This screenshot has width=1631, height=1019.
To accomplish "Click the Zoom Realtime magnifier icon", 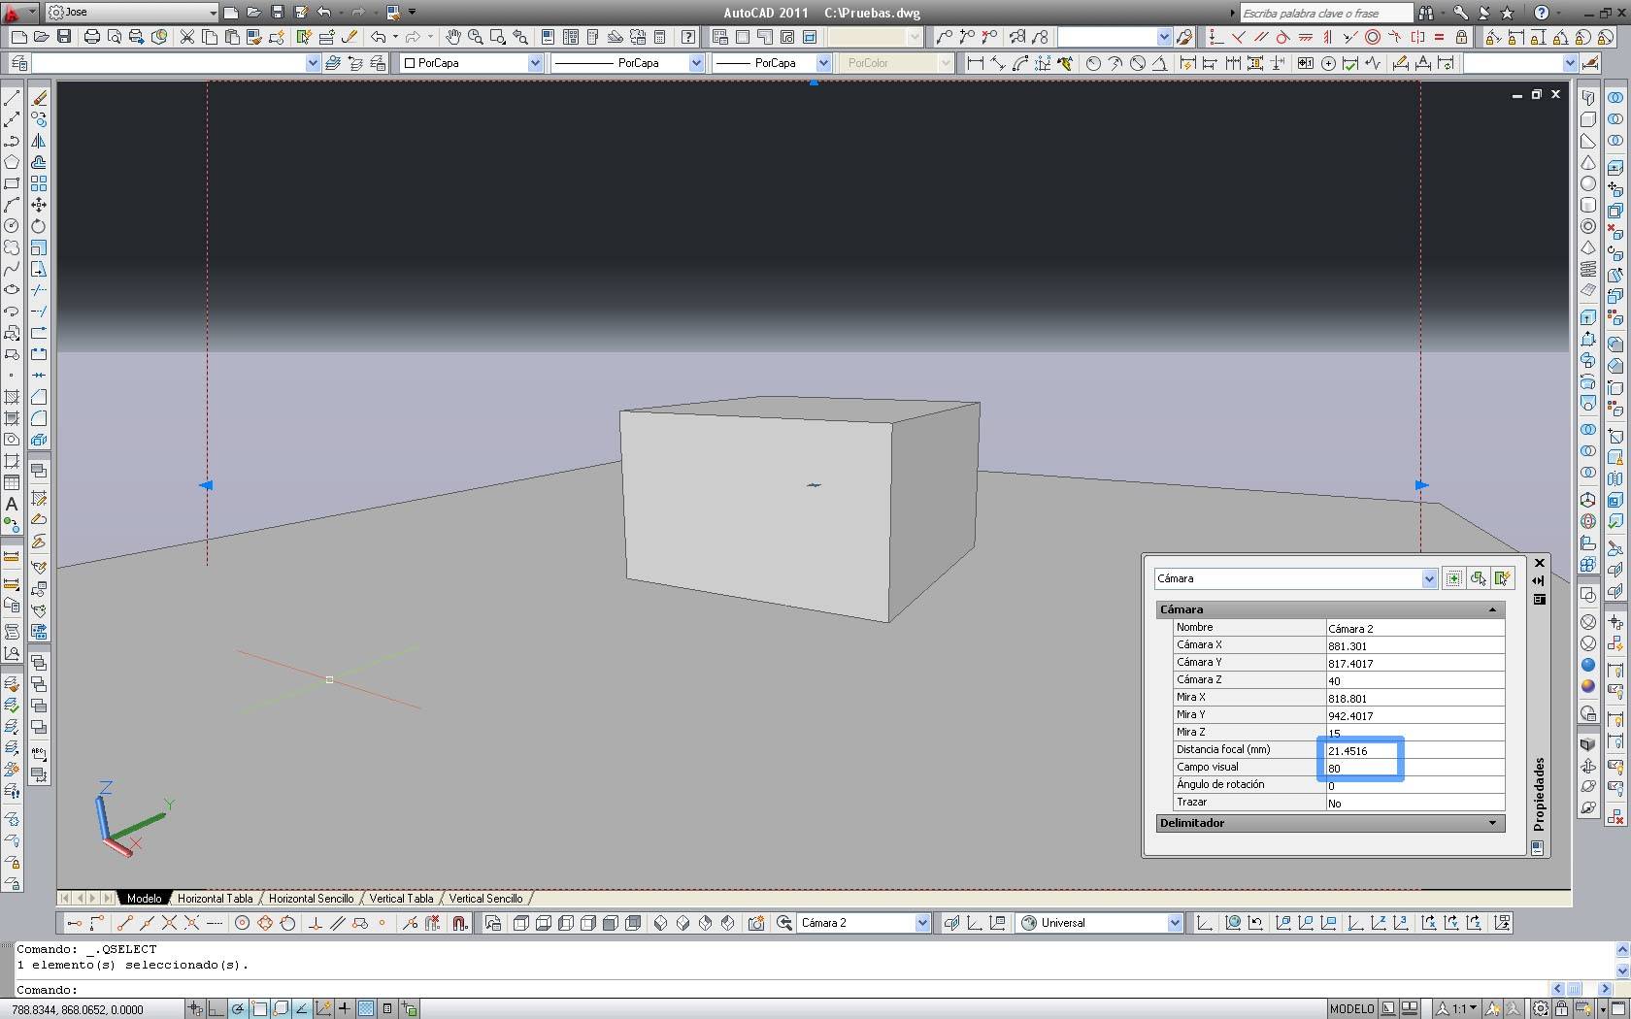I will click(x=476, y=37).
